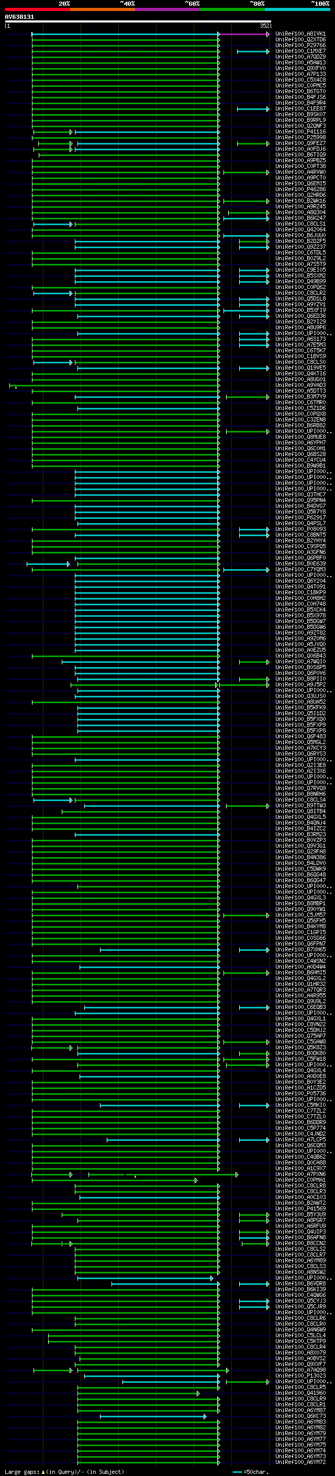335x1476 pixels.
Task: Open entry UniRef100_A4RVW0
Action: coord(300,172)
